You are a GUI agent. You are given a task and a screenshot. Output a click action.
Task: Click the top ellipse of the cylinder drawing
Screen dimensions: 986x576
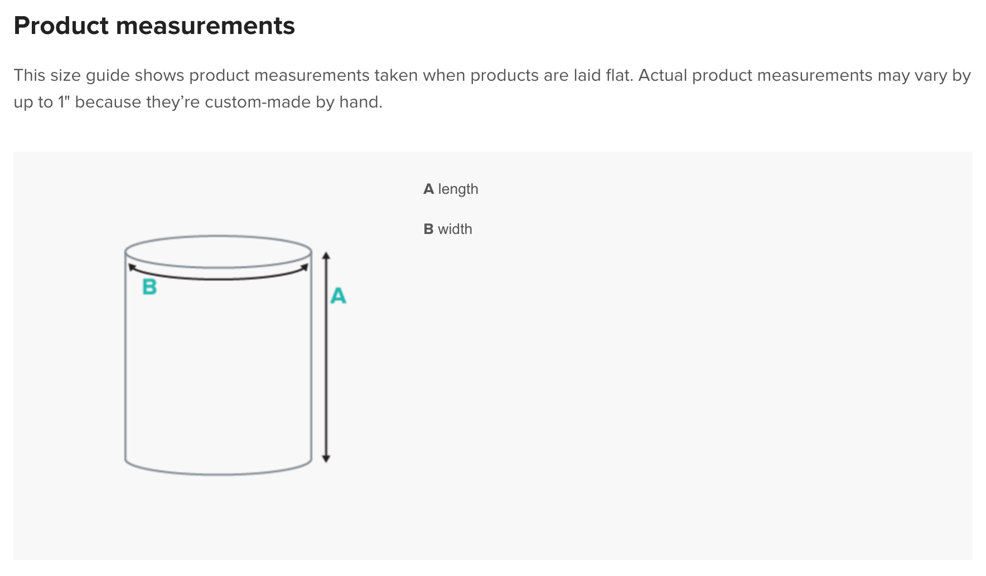(218, 237)
